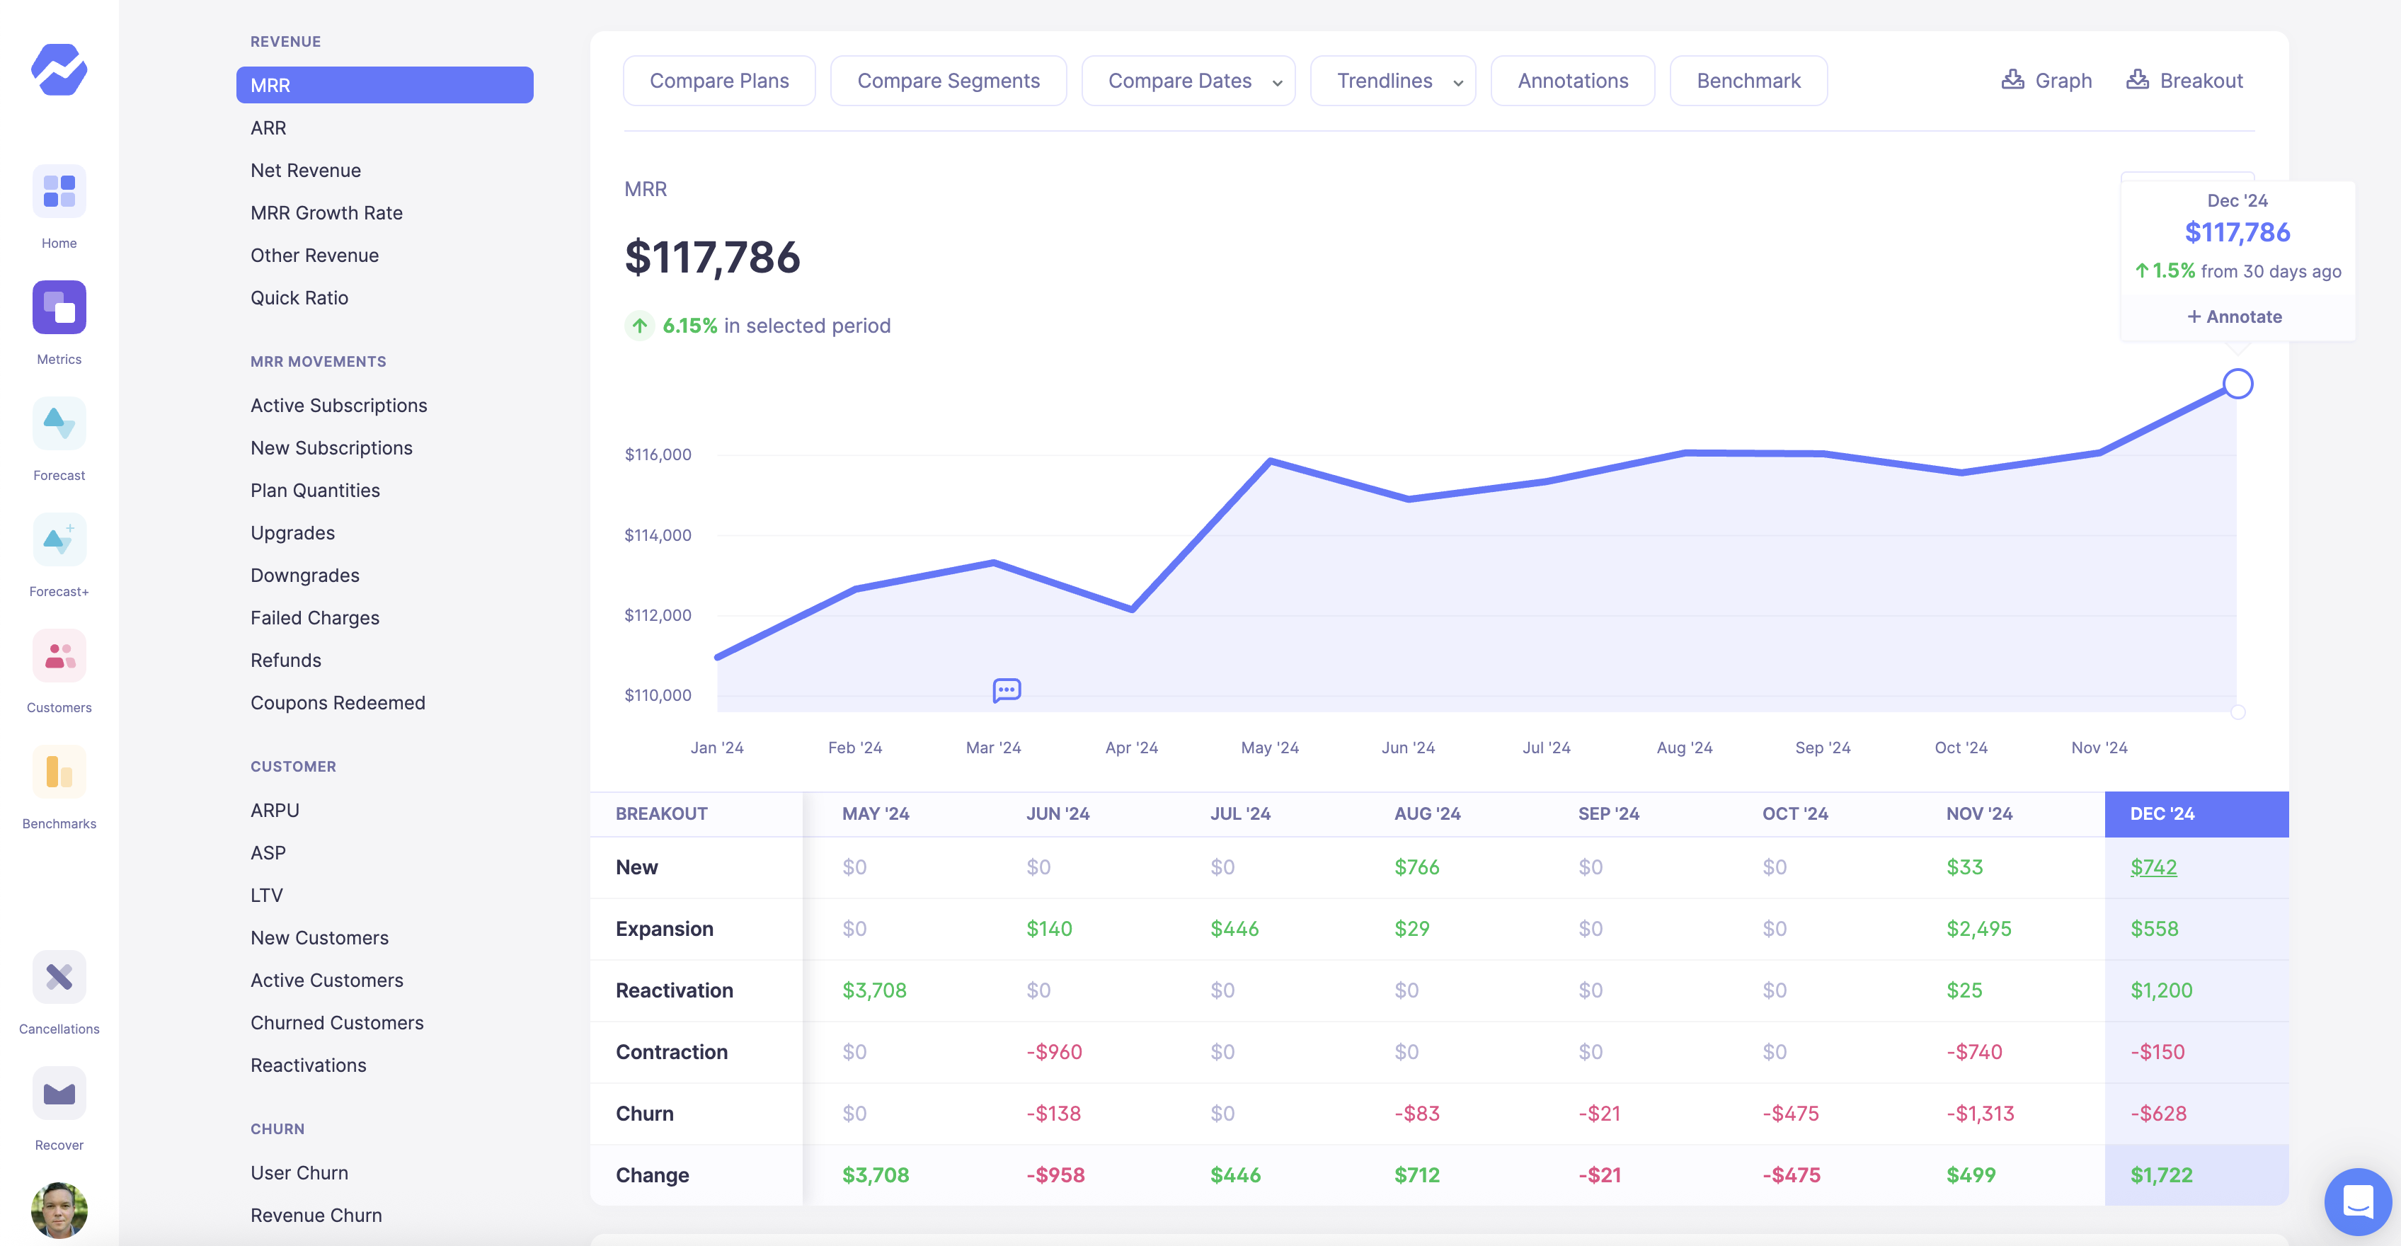Go to Customers via sidebar icon
This screenshot has height=1246, width=2401.
click(x=59, y=655)
